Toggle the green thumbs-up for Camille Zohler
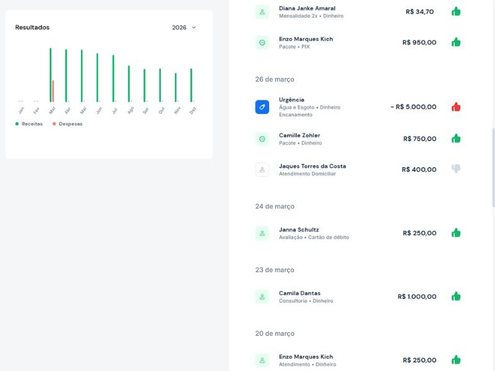Screen dimensions: 495x371 pos(456,139)
